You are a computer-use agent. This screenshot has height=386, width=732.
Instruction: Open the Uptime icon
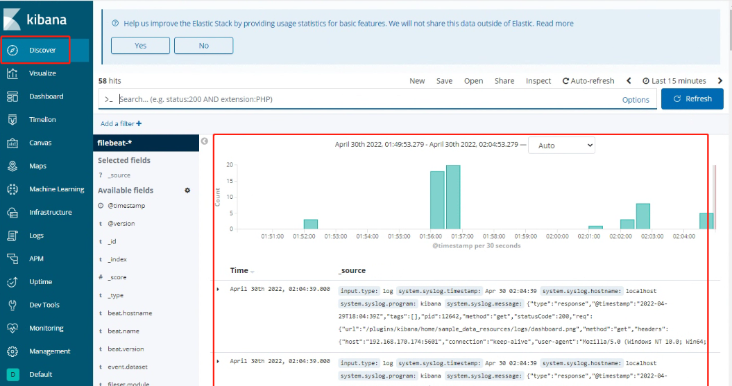pyautogui.click(x=12, y=282)
